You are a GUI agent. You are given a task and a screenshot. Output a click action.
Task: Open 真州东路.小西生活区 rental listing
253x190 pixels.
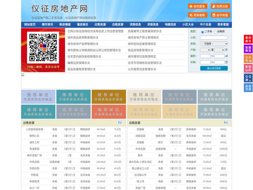click(x=140, y=162)
